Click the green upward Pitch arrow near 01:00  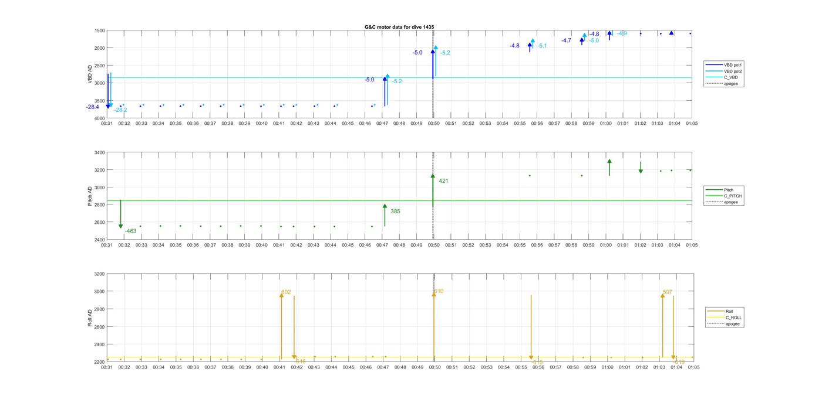(609, 168)
